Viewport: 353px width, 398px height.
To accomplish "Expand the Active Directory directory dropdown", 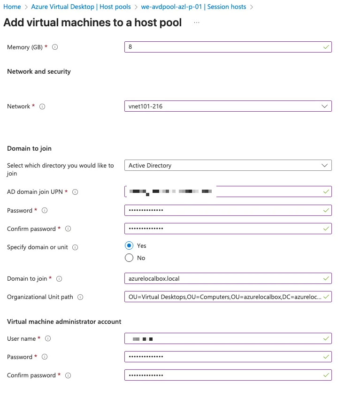I will tap(228, 166).
